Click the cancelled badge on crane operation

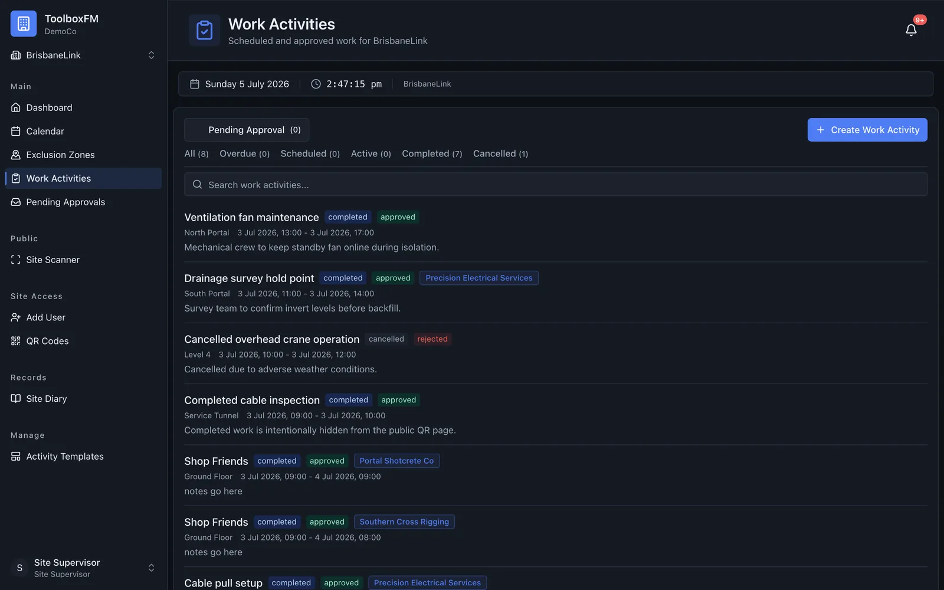tap(386, 339)
